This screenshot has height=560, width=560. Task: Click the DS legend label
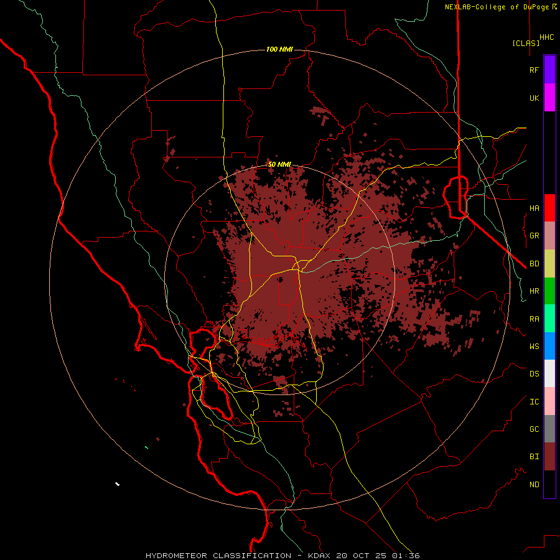tap(534, 374)
